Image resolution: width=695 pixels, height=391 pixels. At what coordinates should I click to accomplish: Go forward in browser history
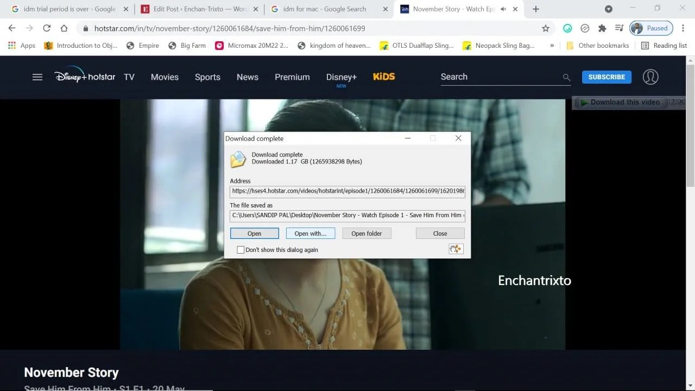click(x=29, y=28)
